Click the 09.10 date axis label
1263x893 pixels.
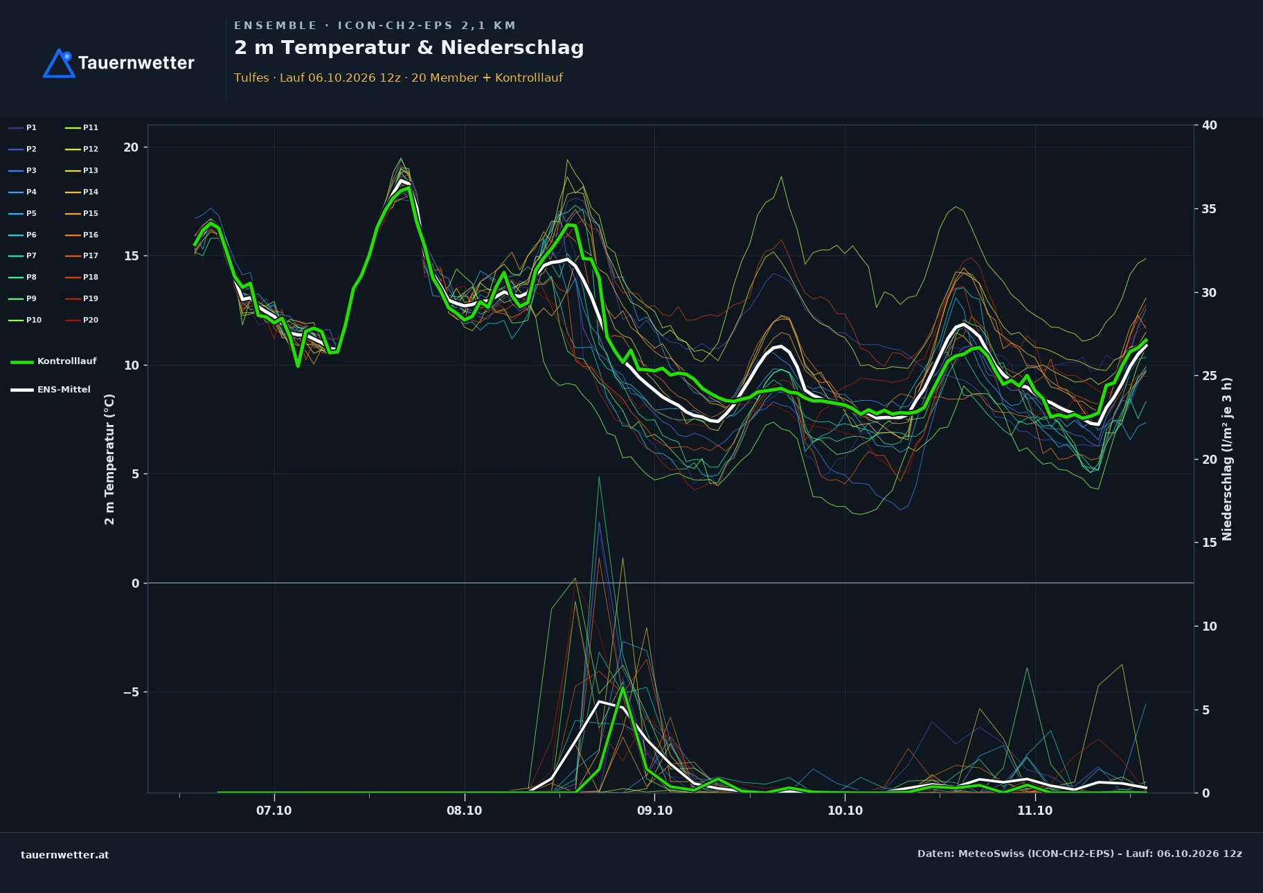pos(654,811)
